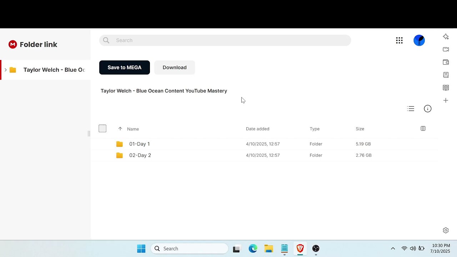Switch to list view layout icon
The width and height of the screenshot is (457, 257).
pyautogui.click(x=411, y=109)
